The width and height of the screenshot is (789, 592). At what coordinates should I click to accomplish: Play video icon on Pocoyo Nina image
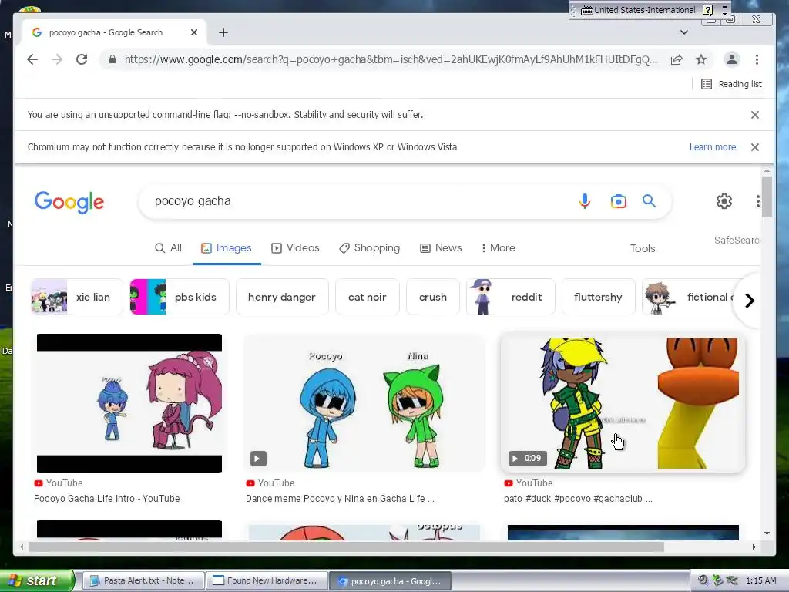pos(258,458)
